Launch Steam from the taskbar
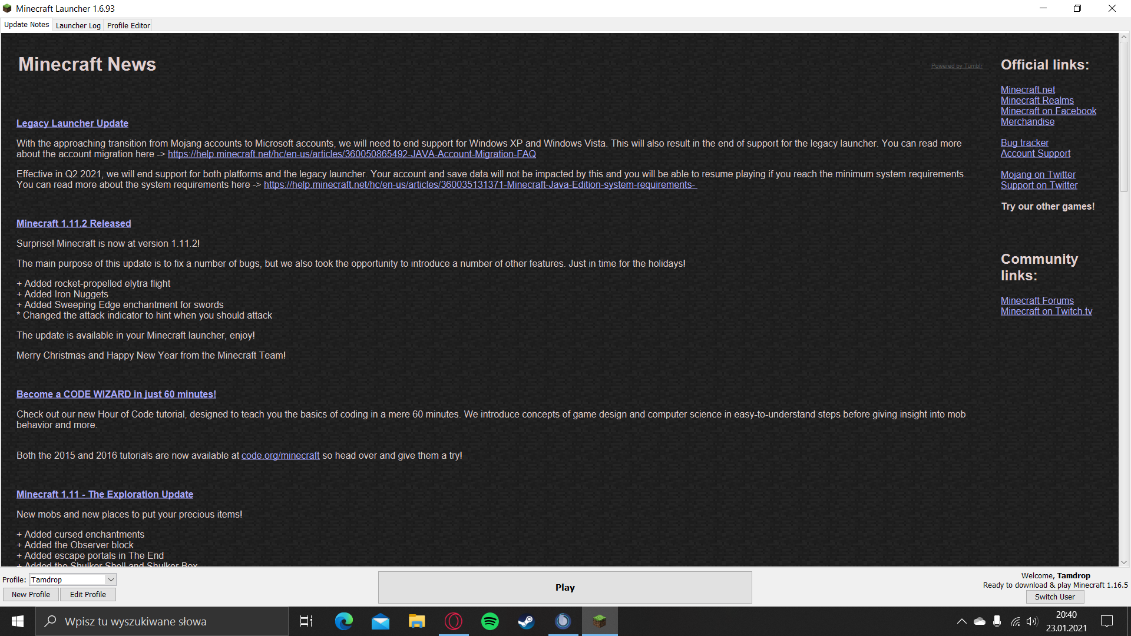Screen dimensions: 1131x636 pyautogui.click(x=526, y=621)
